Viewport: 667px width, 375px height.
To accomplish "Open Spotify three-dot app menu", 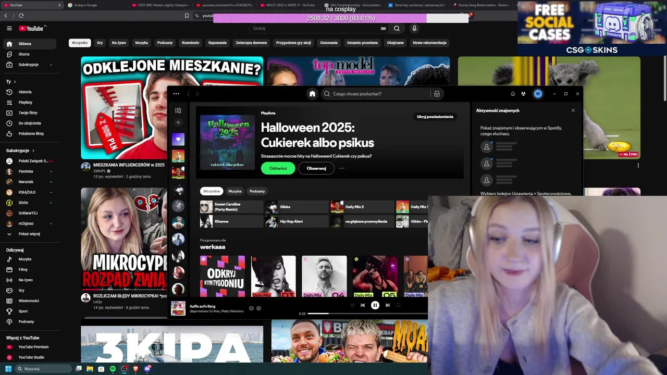I will pyautogui.click(x=176, y=94).
